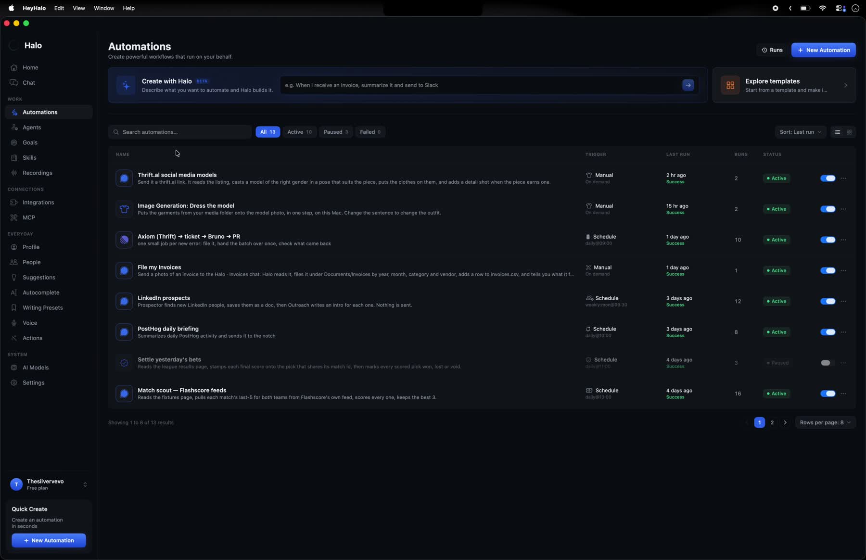Toggle off Thrift.al social media models automation
Screen dimensions: 866x560
pyautogui.click(x=828, y=178)
